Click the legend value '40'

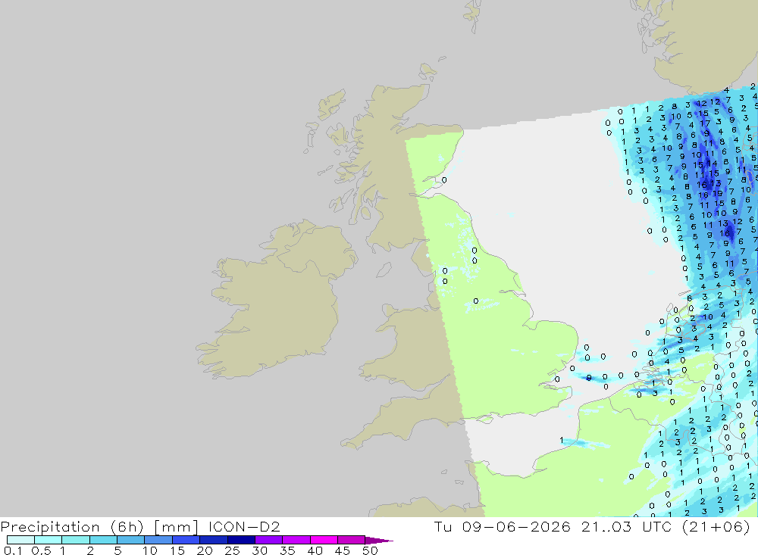315,550
